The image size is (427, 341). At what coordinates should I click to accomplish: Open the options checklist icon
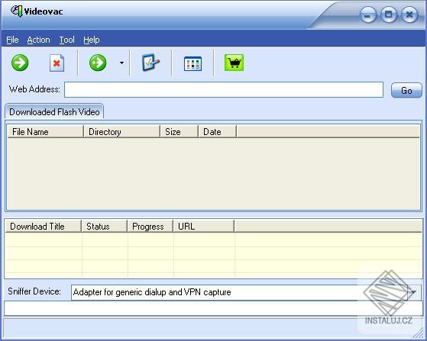(x=150, y=63)
